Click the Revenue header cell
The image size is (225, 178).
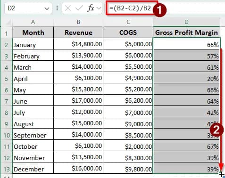coord(78,32)
